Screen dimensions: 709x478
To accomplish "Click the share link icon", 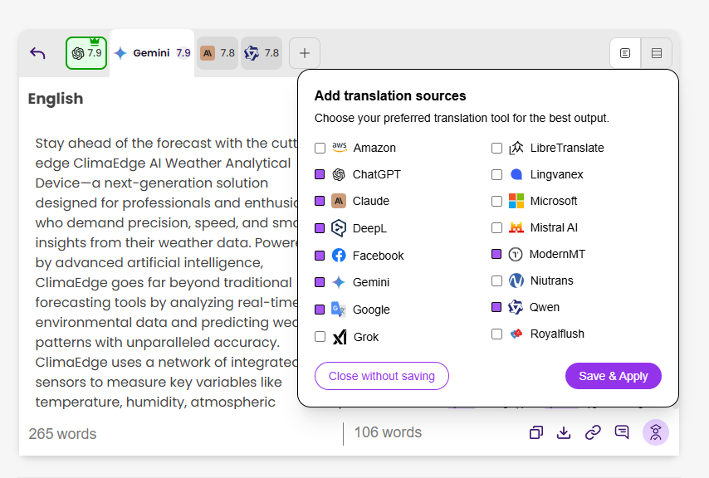I will click(x=593, y=432).
